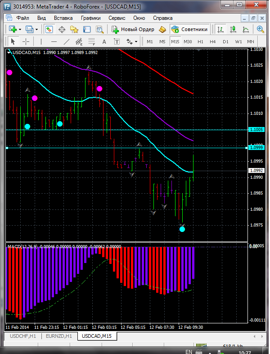Expand new chart dropdown arrow

pos(20,29)
